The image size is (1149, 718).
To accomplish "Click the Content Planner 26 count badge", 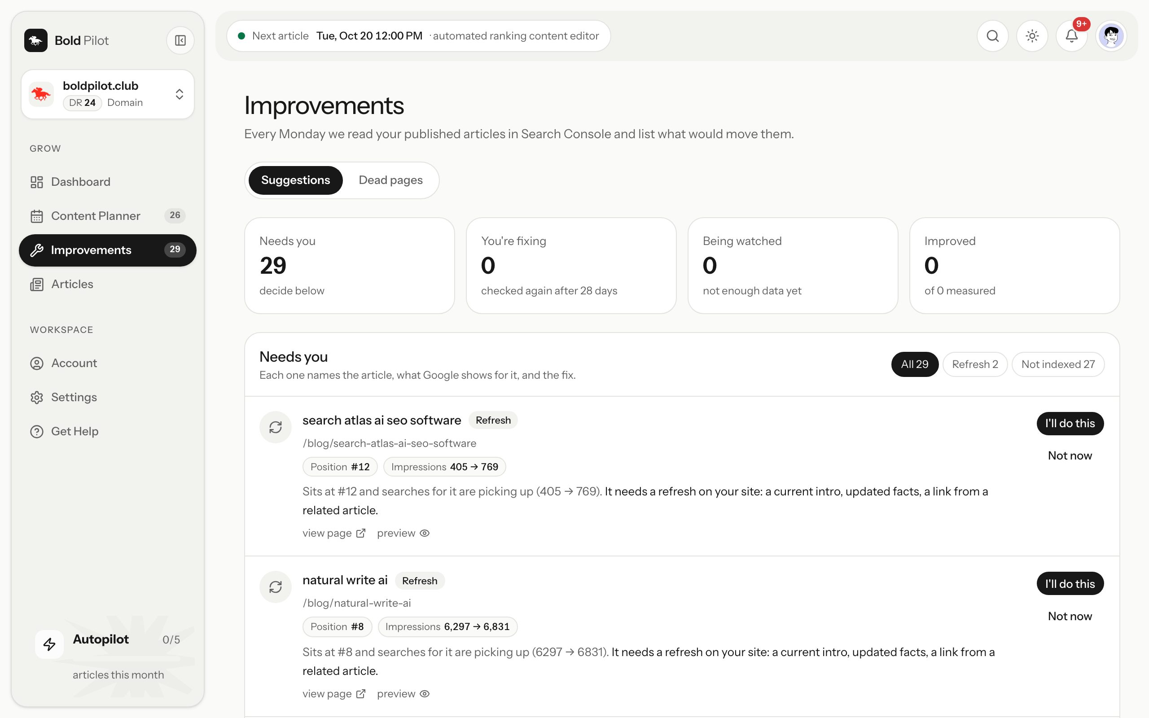I will (x=175, y=215).
